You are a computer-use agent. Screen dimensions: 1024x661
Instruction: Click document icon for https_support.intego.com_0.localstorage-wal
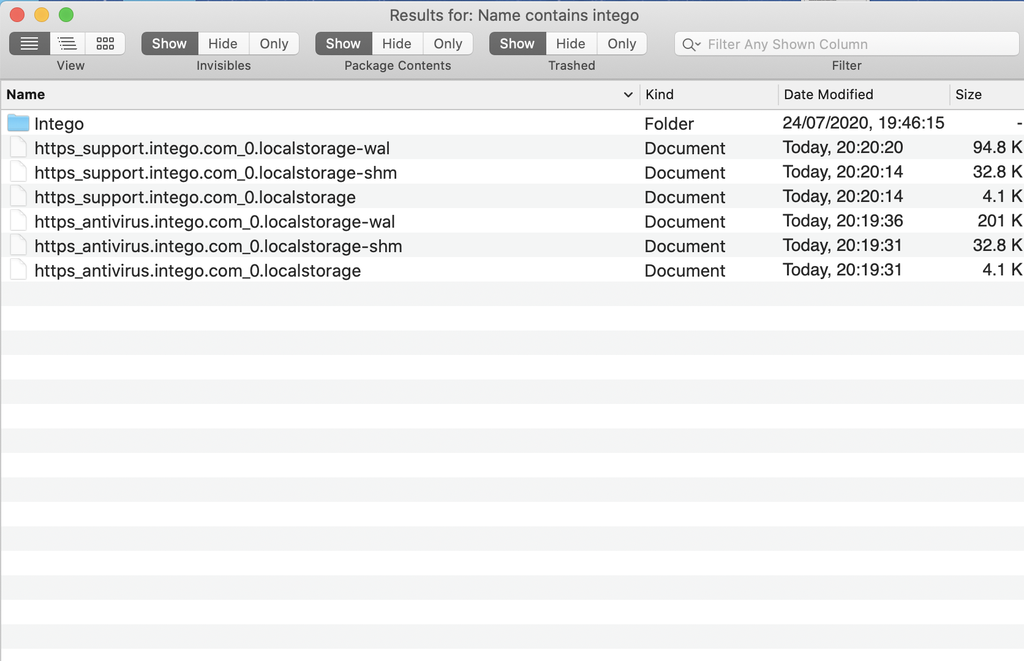point(18,148)
